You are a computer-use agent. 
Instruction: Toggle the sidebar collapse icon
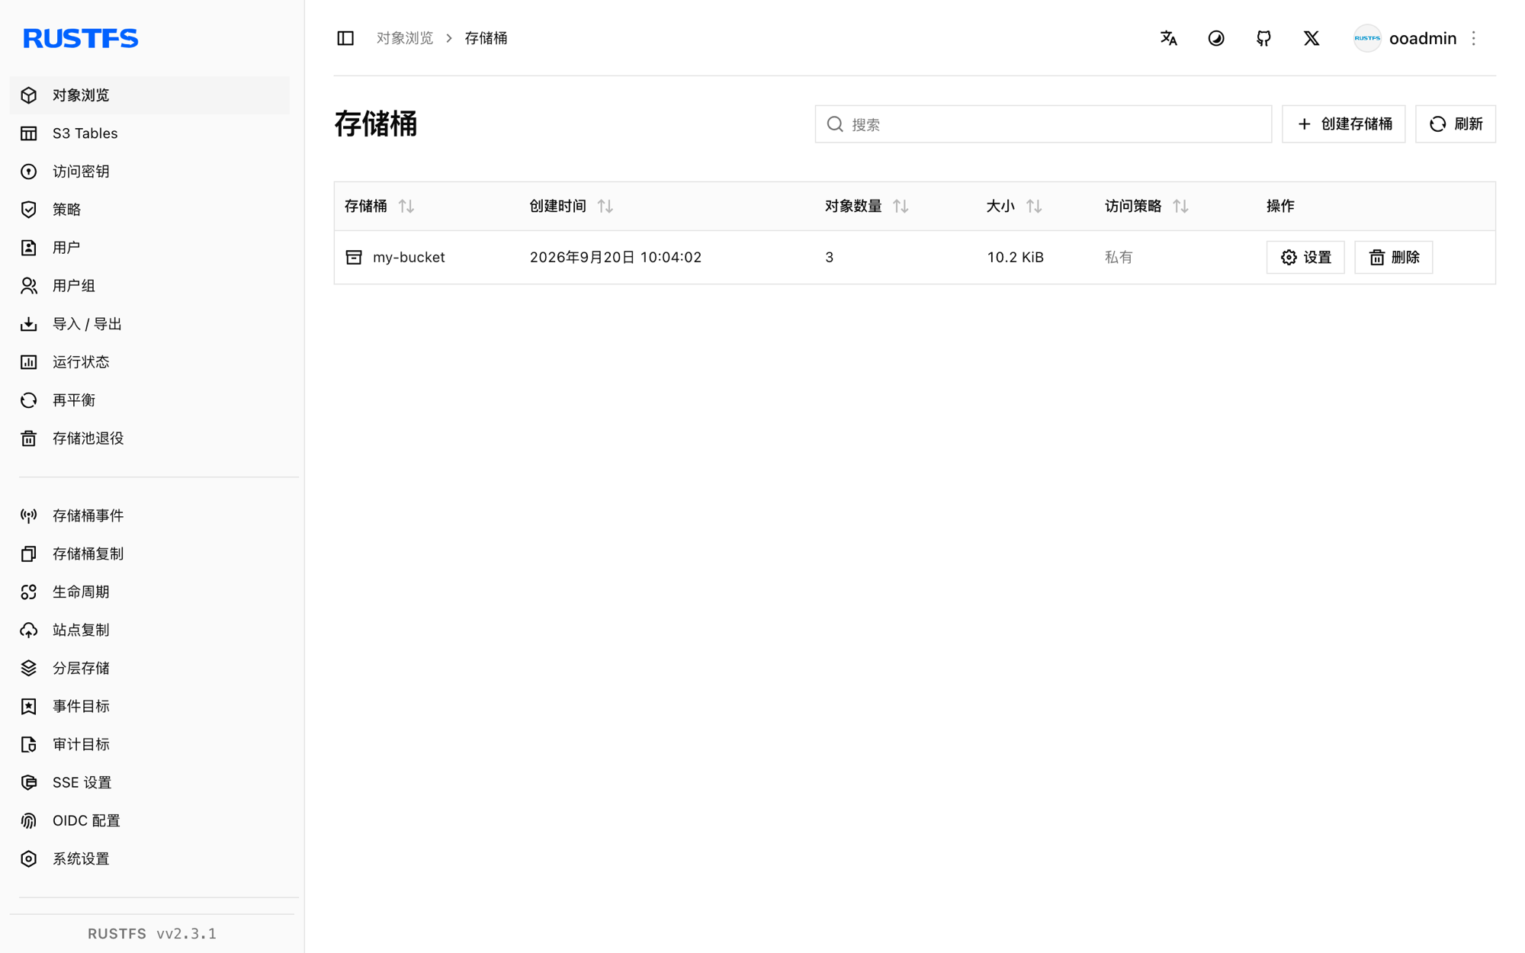point(345,38)
